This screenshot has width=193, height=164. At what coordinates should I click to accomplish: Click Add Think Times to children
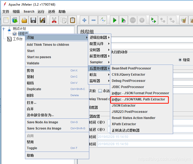tap(57, 45)
